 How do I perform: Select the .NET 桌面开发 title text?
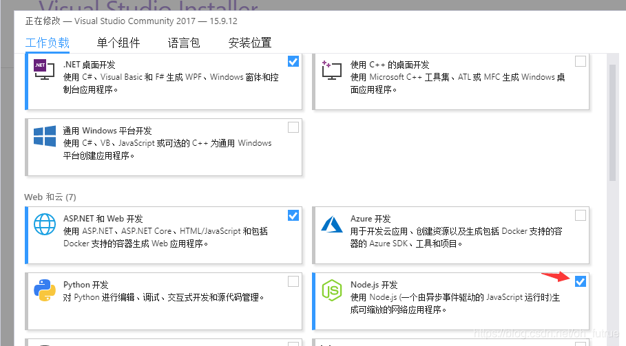89,65
